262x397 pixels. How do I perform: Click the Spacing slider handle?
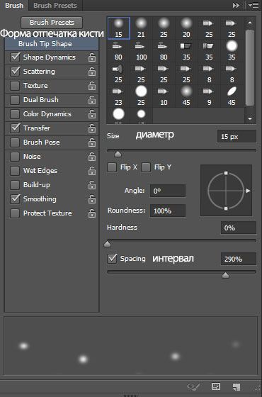coord(225,275)
